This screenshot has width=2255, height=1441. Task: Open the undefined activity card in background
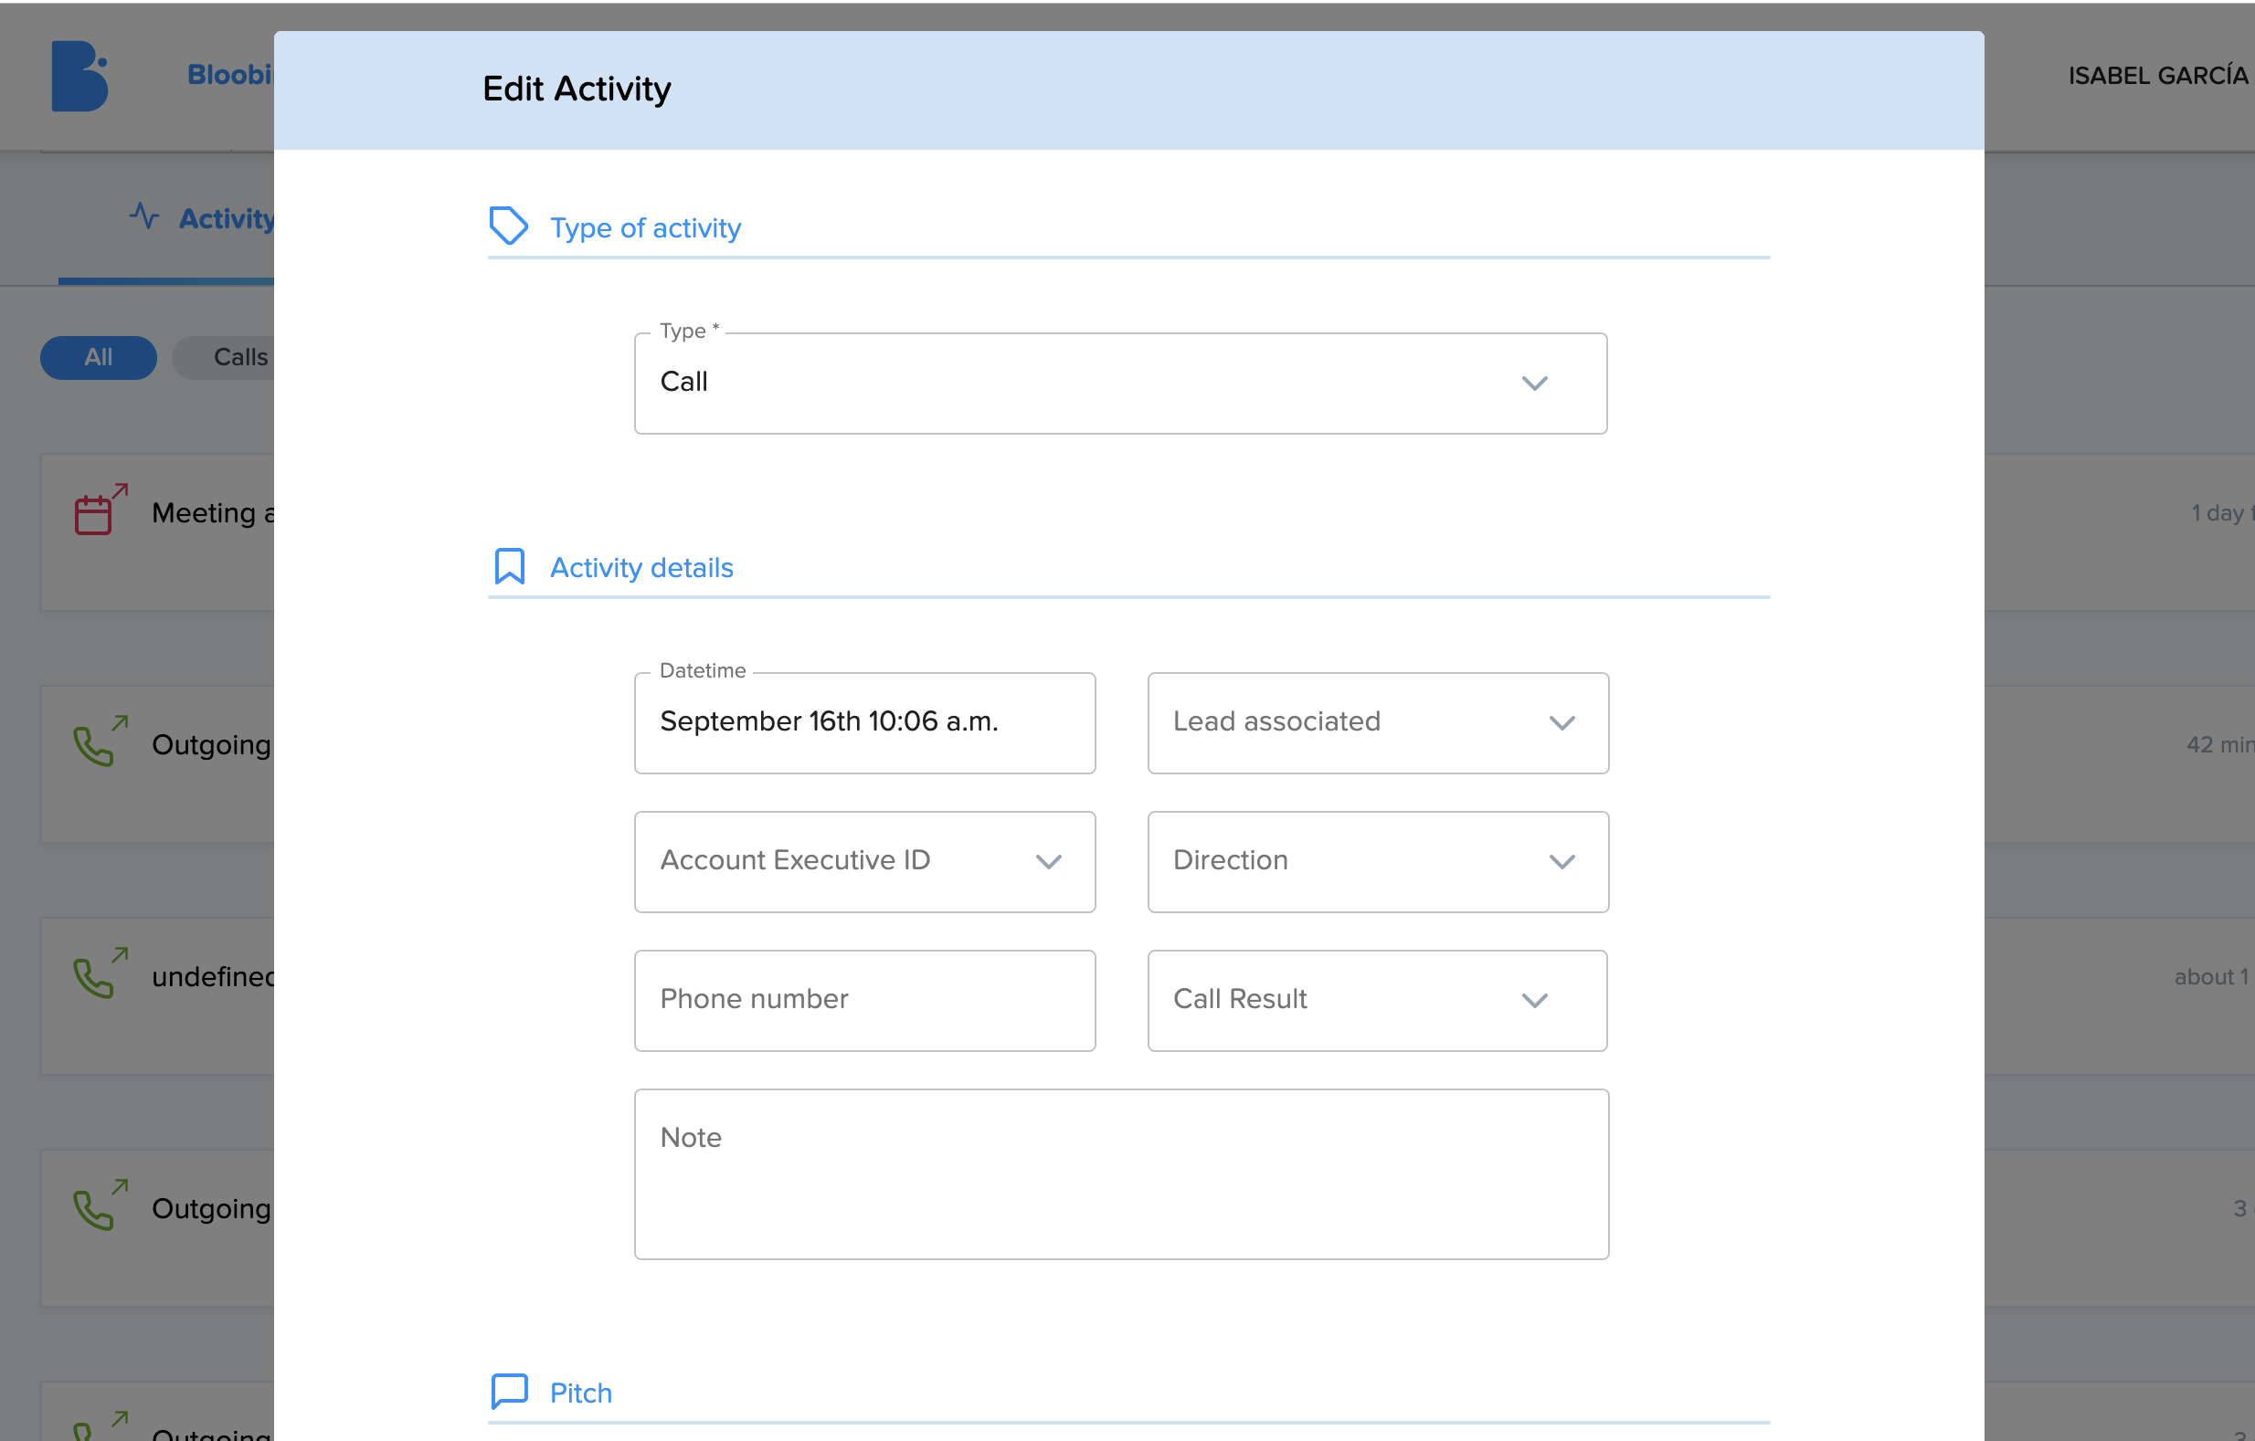(x=157, y=995)
